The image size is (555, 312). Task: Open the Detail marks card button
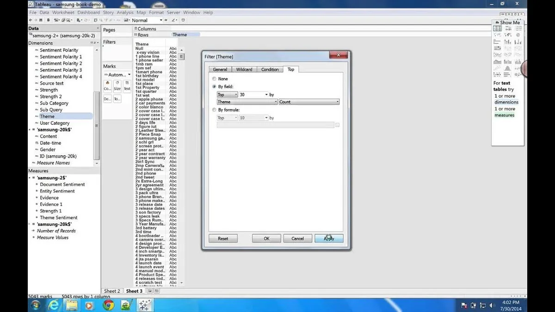pyautogui.click(x=107, y=98)
